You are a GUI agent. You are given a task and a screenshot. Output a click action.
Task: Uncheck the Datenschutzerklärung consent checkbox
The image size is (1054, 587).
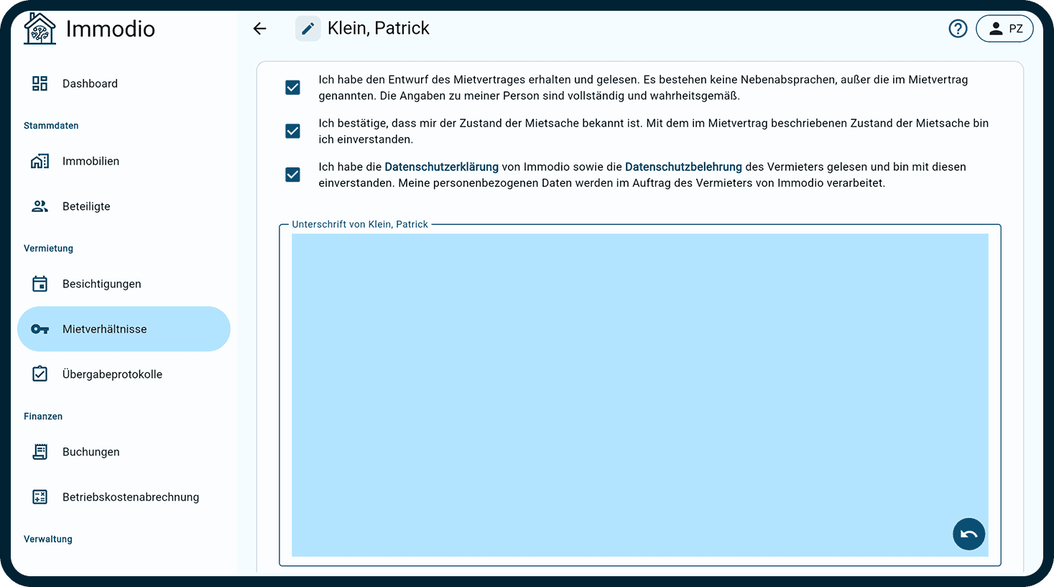coord(293,175)
